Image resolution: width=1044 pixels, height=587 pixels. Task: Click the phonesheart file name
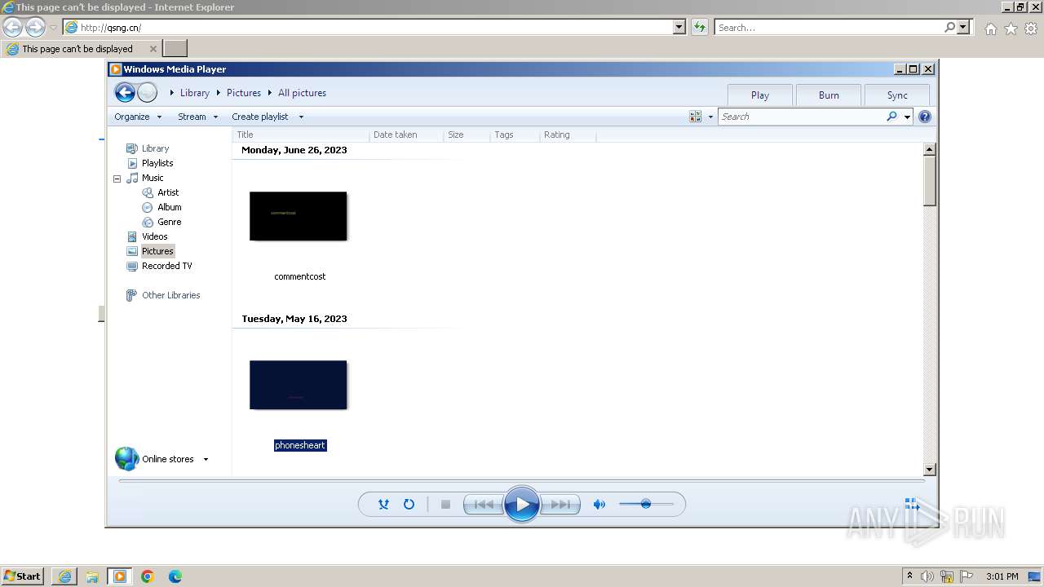point(300,445)
